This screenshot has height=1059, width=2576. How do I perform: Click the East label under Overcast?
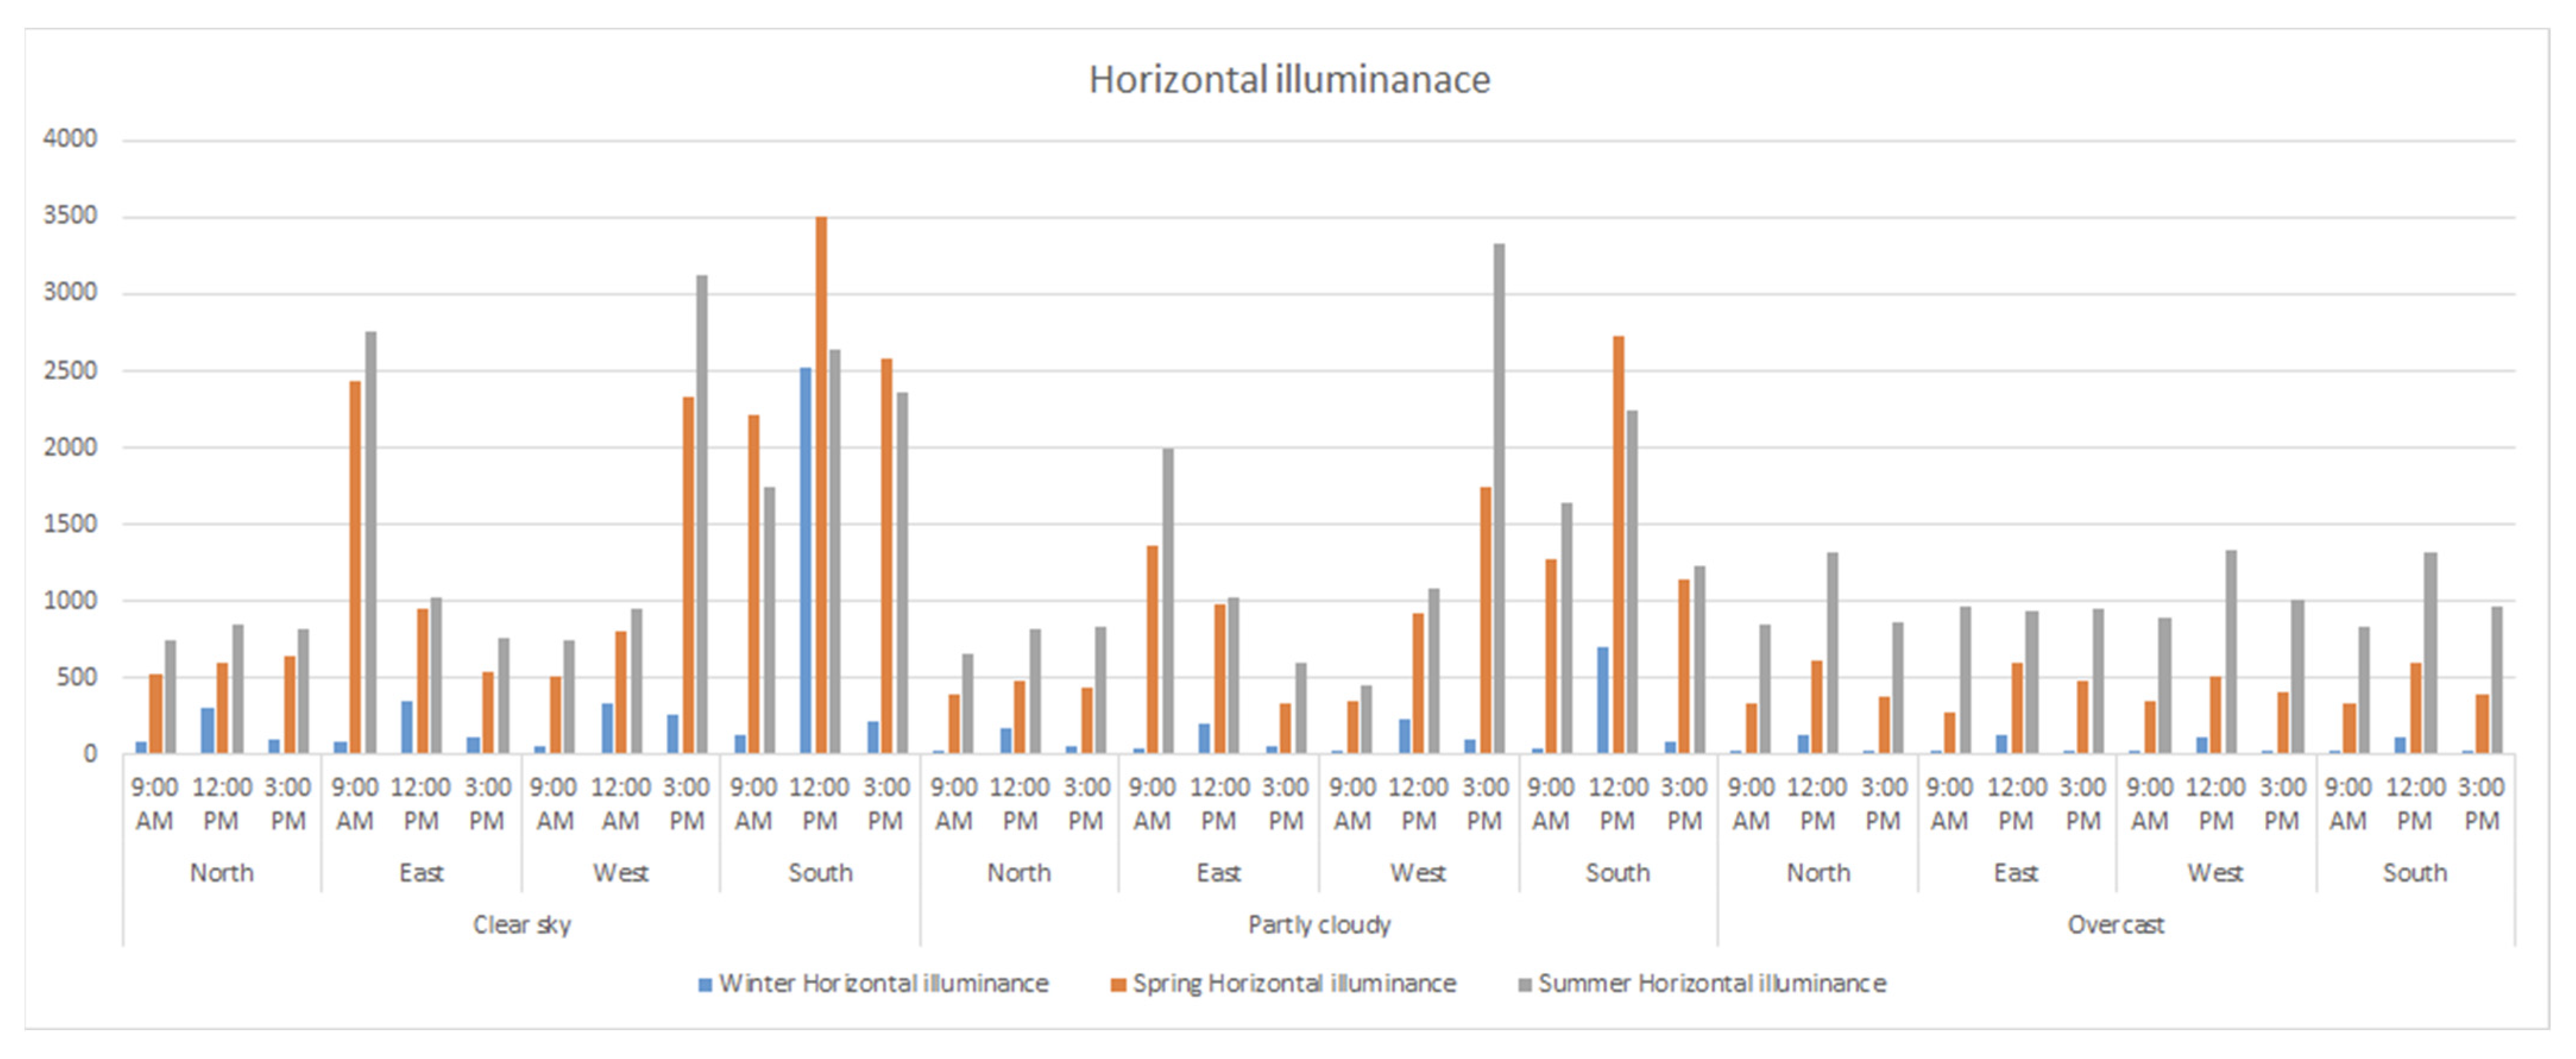2016,873
